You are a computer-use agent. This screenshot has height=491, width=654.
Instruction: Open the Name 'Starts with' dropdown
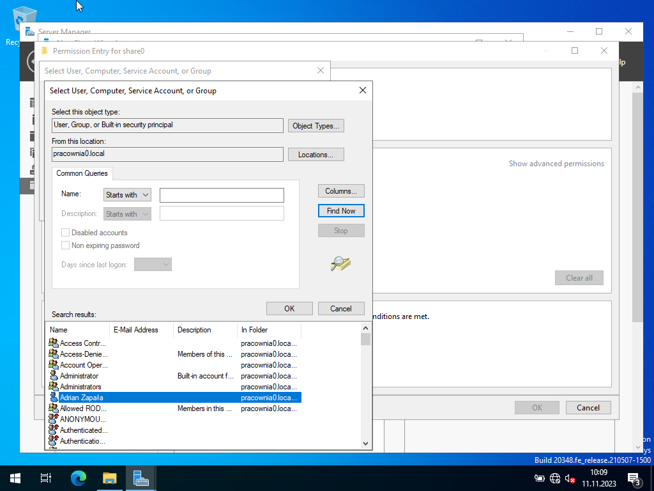click(x=127, y=195)
